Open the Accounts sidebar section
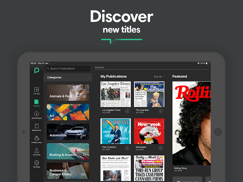The height and width of the screenshot is (182, 243). (x=37, y=152)
